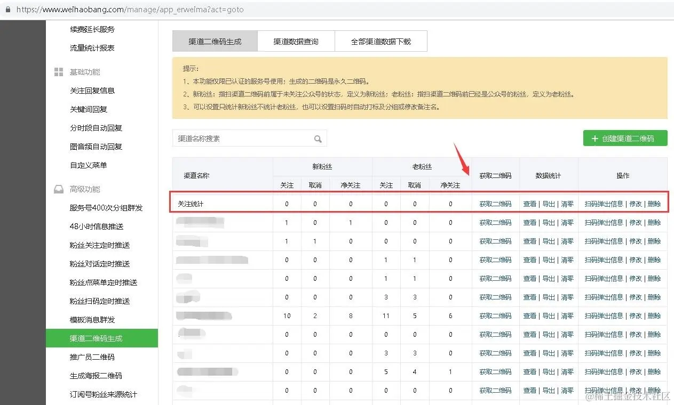Go to 关键词回复 in sidebar
Viewport: 674px width, 405px height.
89,109
